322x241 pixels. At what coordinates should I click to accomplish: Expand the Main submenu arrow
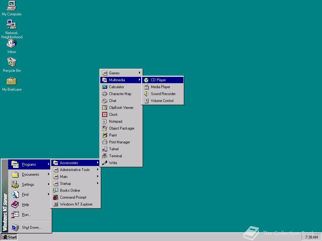click(x=98, y=176)
